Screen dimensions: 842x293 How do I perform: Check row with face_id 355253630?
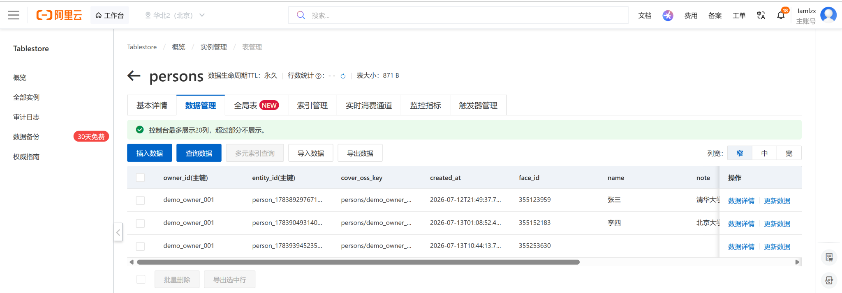click(141, 246)
